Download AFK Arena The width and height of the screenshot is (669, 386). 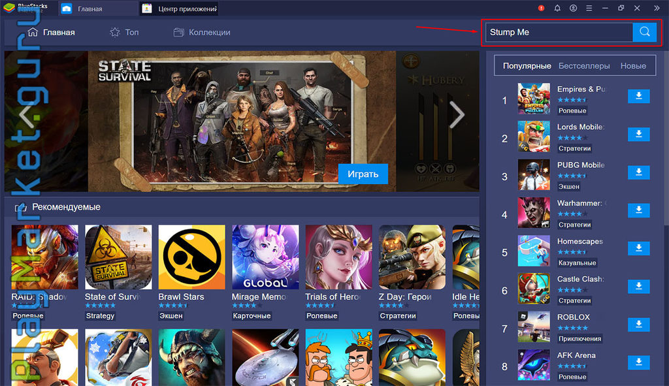(x=639, y=362)
